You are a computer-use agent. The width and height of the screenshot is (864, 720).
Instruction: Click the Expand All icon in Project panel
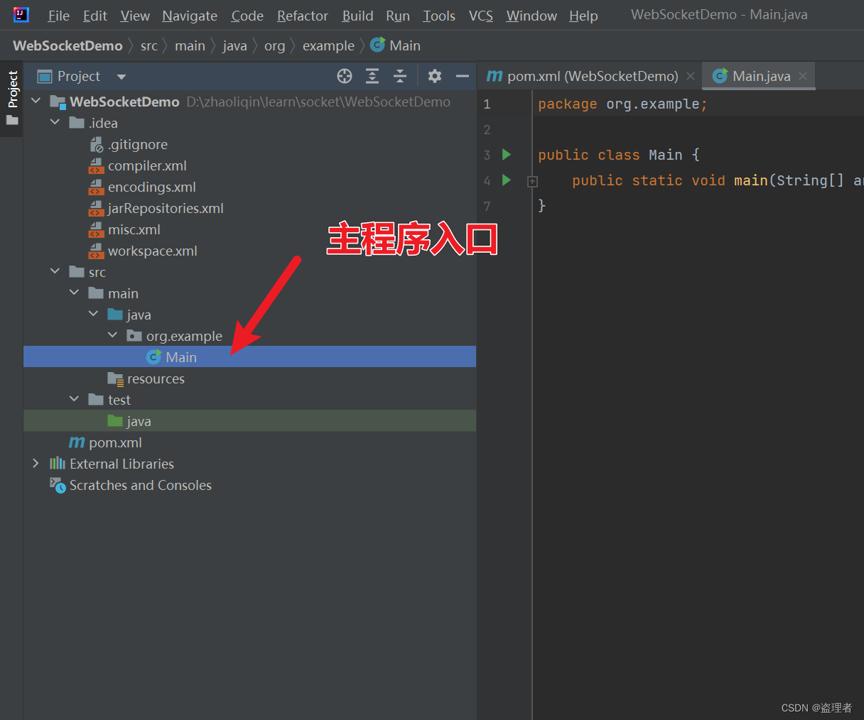click(372, 76)
